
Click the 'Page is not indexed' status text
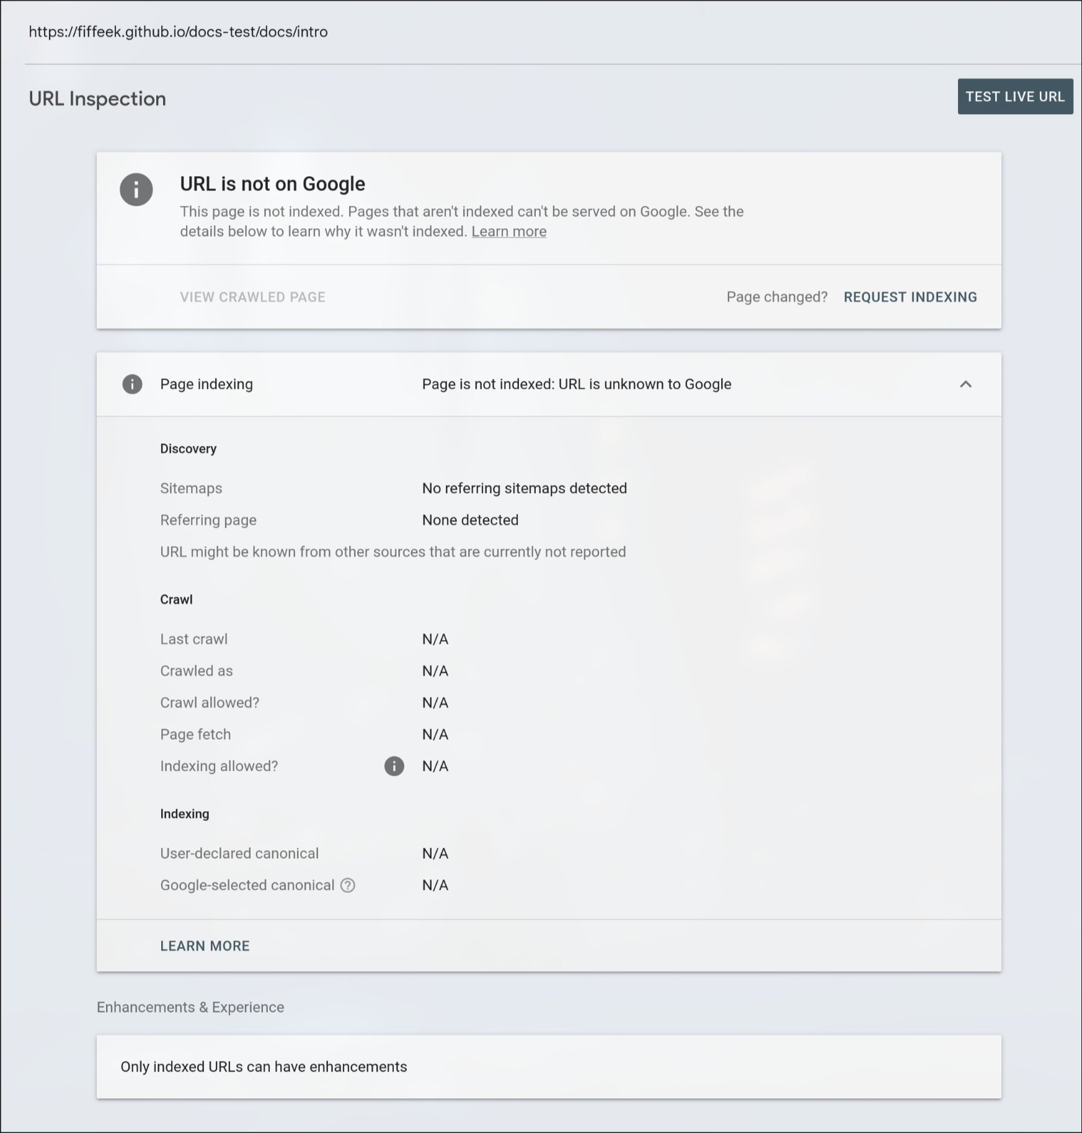(576, 384)
